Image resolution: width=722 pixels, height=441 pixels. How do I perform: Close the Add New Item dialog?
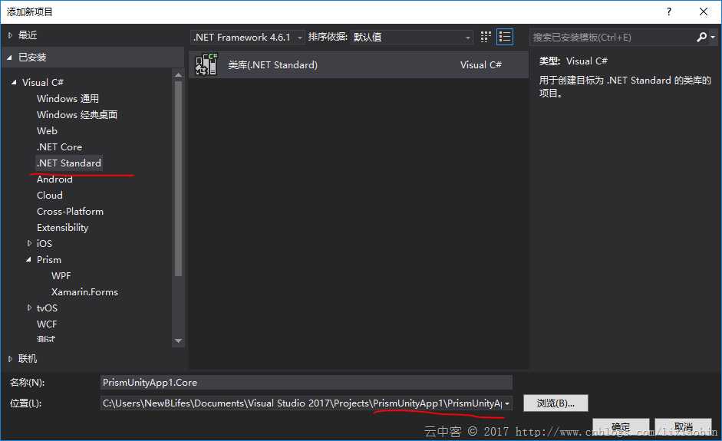pos(703,12)
